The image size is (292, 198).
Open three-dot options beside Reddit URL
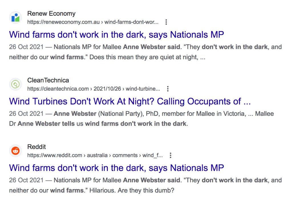(171, 155)
